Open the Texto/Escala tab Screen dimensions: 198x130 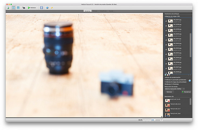pyautogui.click(x=103, y=11)
